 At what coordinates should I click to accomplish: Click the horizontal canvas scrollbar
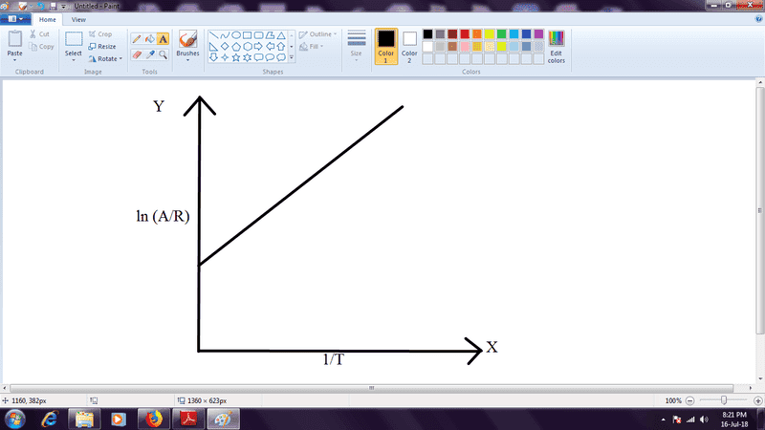(x=372, y=388)
